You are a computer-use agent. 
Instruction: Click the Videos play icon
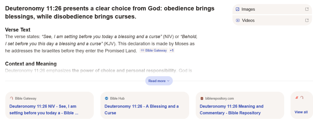click(x=237, y=20)
